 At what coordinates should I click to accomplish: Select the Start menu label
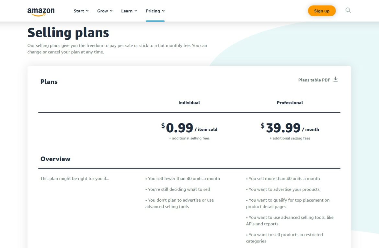(79, 11)
